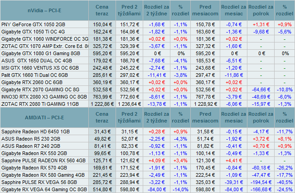Select Gigabyte RX VEGA 64 Gaming OC 8GB

coord(44,190)
